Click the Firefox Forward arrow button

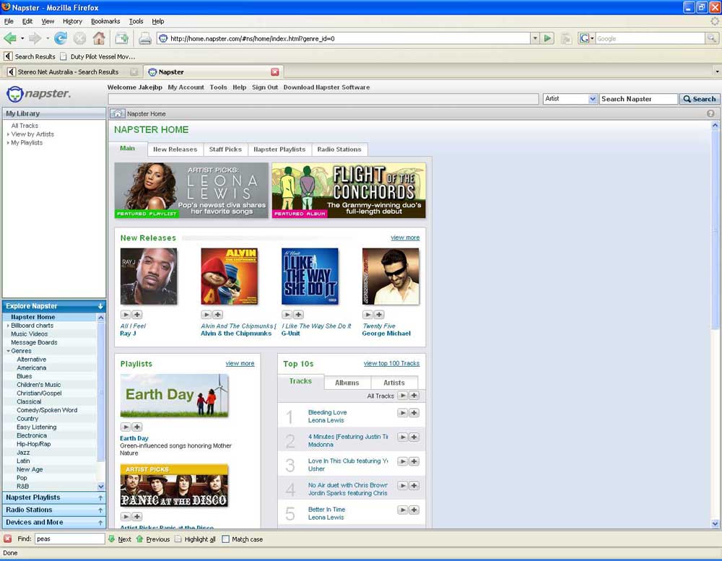[x=35, y=38]
